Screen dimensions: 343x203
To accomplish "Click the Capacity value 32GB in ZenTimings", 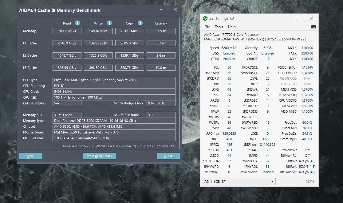I will tap(267, 48).
